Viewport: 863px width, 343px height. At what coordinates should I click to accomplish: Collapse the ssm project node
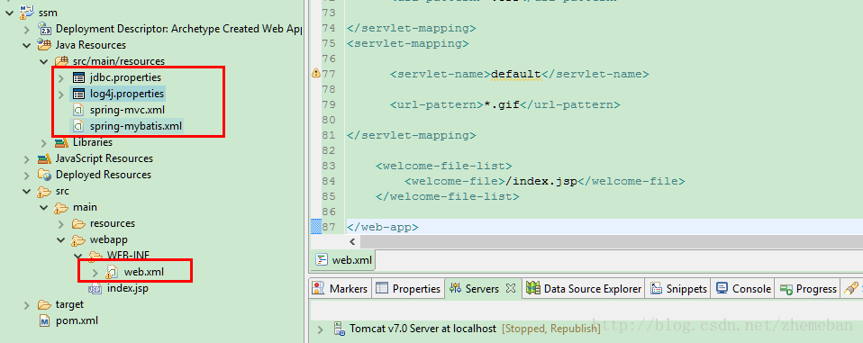9,12
